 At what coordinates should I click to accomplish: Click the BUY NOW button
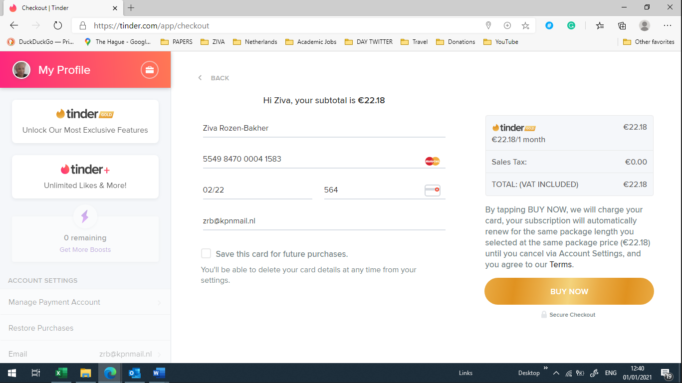(569, 291)
